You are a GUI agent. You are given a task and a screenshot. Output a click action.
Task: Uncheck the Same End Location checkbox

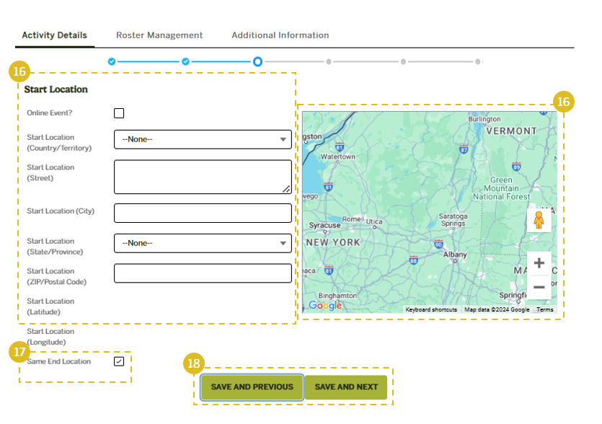(119, 361)
